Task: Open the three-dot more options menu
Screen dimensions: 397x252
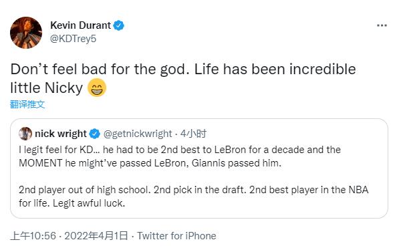Action: pos(382,25)
